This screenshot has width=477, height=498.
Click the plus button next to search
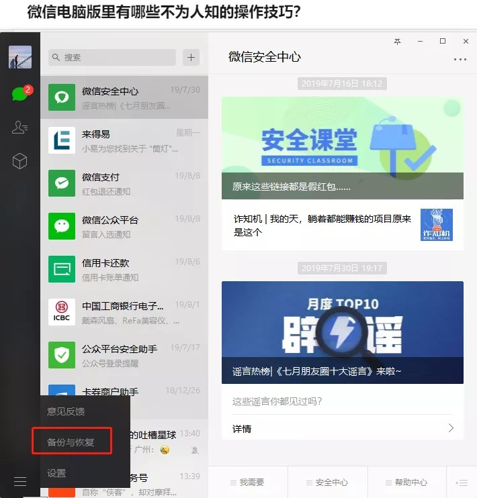point(191,58)
